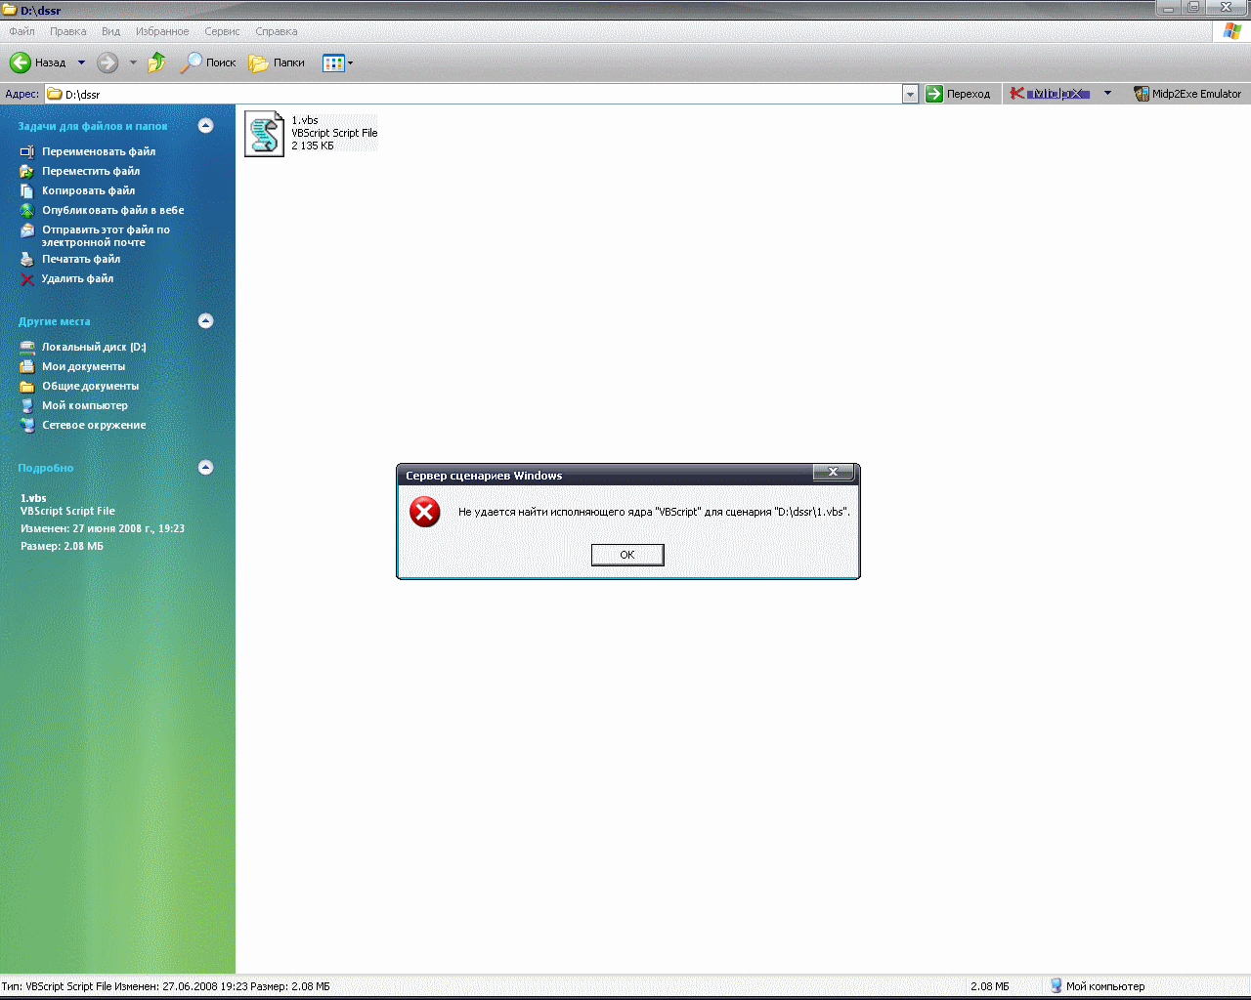This screenshot has width=1251, height=1000.
Task: Click the Back (Назад) arrow icon
Action: 21,62
